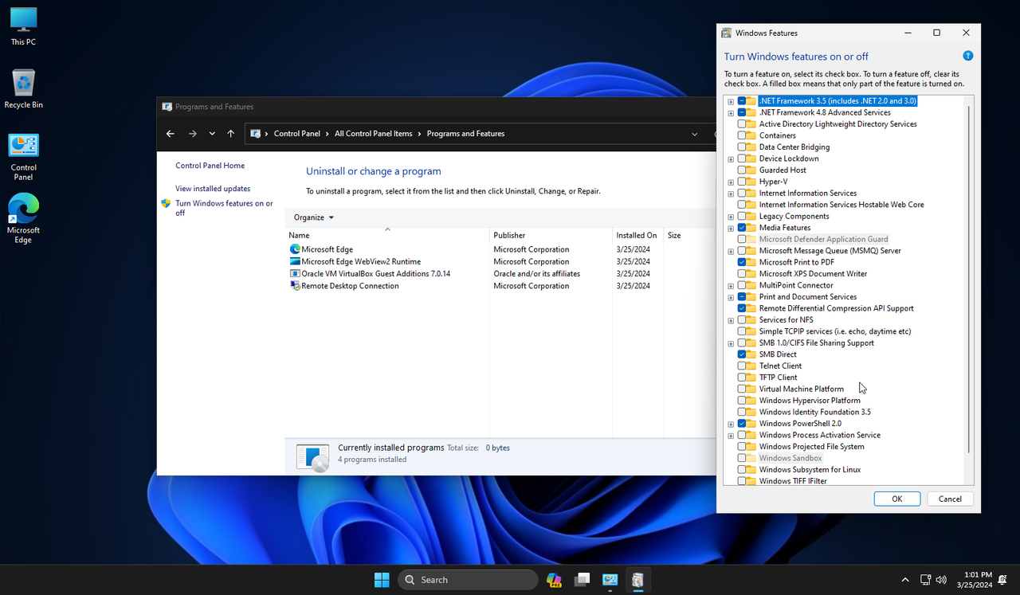This screenshot has height=595, width=1020.
Task: Launch Microsoft Edge from desktop icon
Action: pos(23,218)
